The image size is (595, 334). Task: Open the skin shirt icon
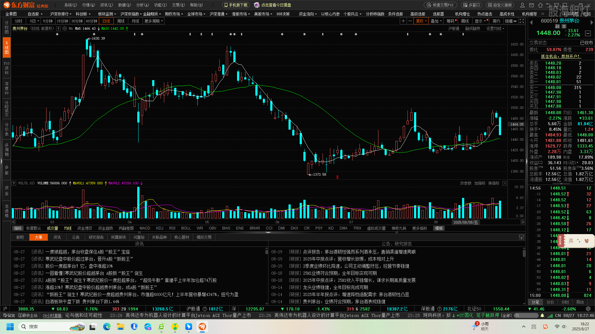coord(557,5)
